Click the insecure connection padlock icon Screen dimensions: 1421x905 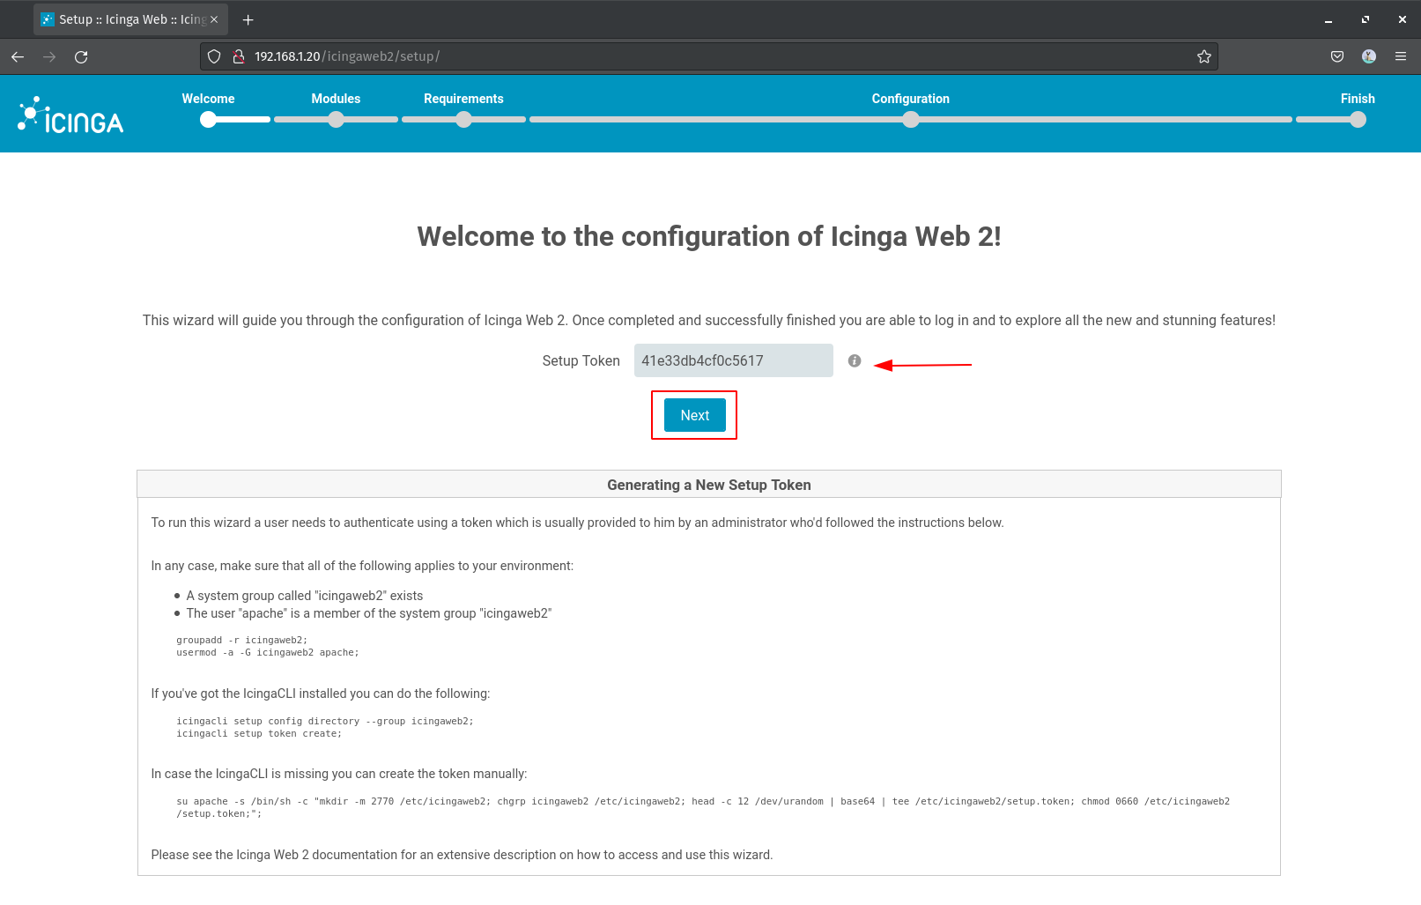[238, 57]
